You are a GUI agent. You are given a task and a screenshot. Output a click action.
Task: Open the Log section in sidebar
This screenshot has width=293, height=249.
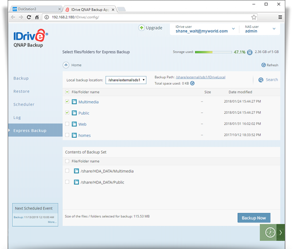(x=17, y=117)
